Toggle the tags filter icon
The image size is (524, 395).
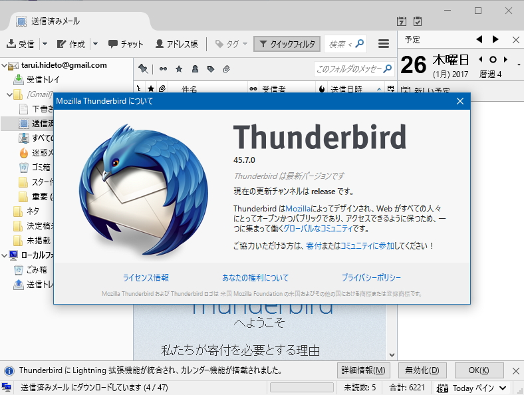211,69
